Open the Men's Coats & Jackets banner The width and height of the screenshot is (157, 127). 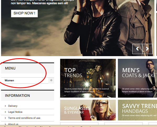pos(137,78)
